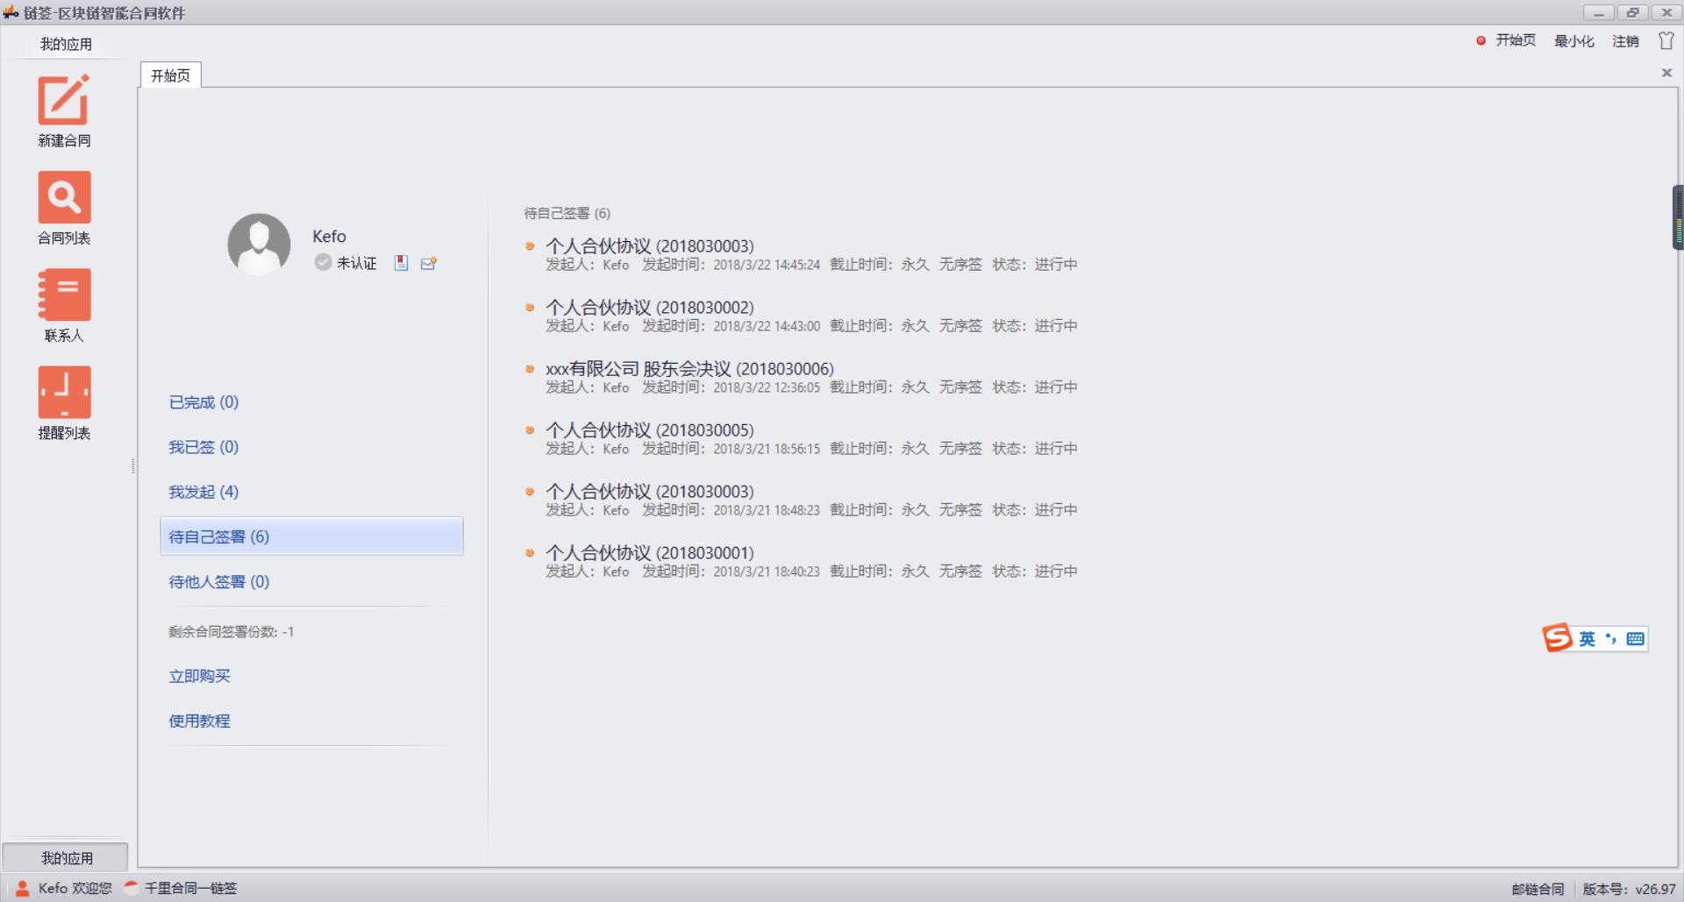Select 待自己签署 (6) filter
Viewport: 1684px width, 902px height.
pyautogui.click(x=311, y=536)
